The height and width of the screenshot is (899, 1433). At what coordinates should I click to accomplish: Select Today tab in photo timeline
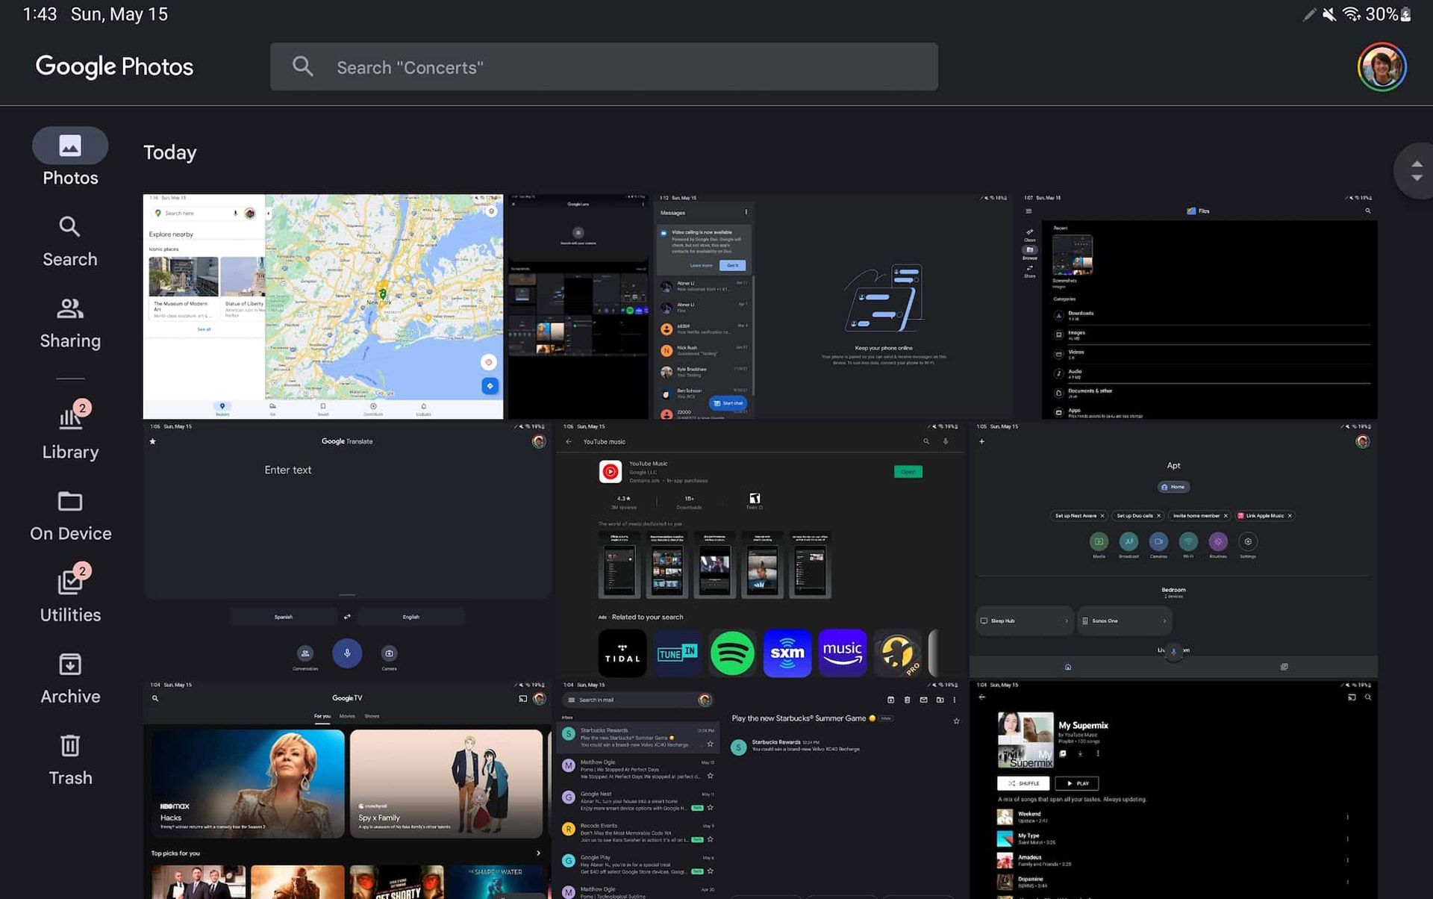[169, 152]
